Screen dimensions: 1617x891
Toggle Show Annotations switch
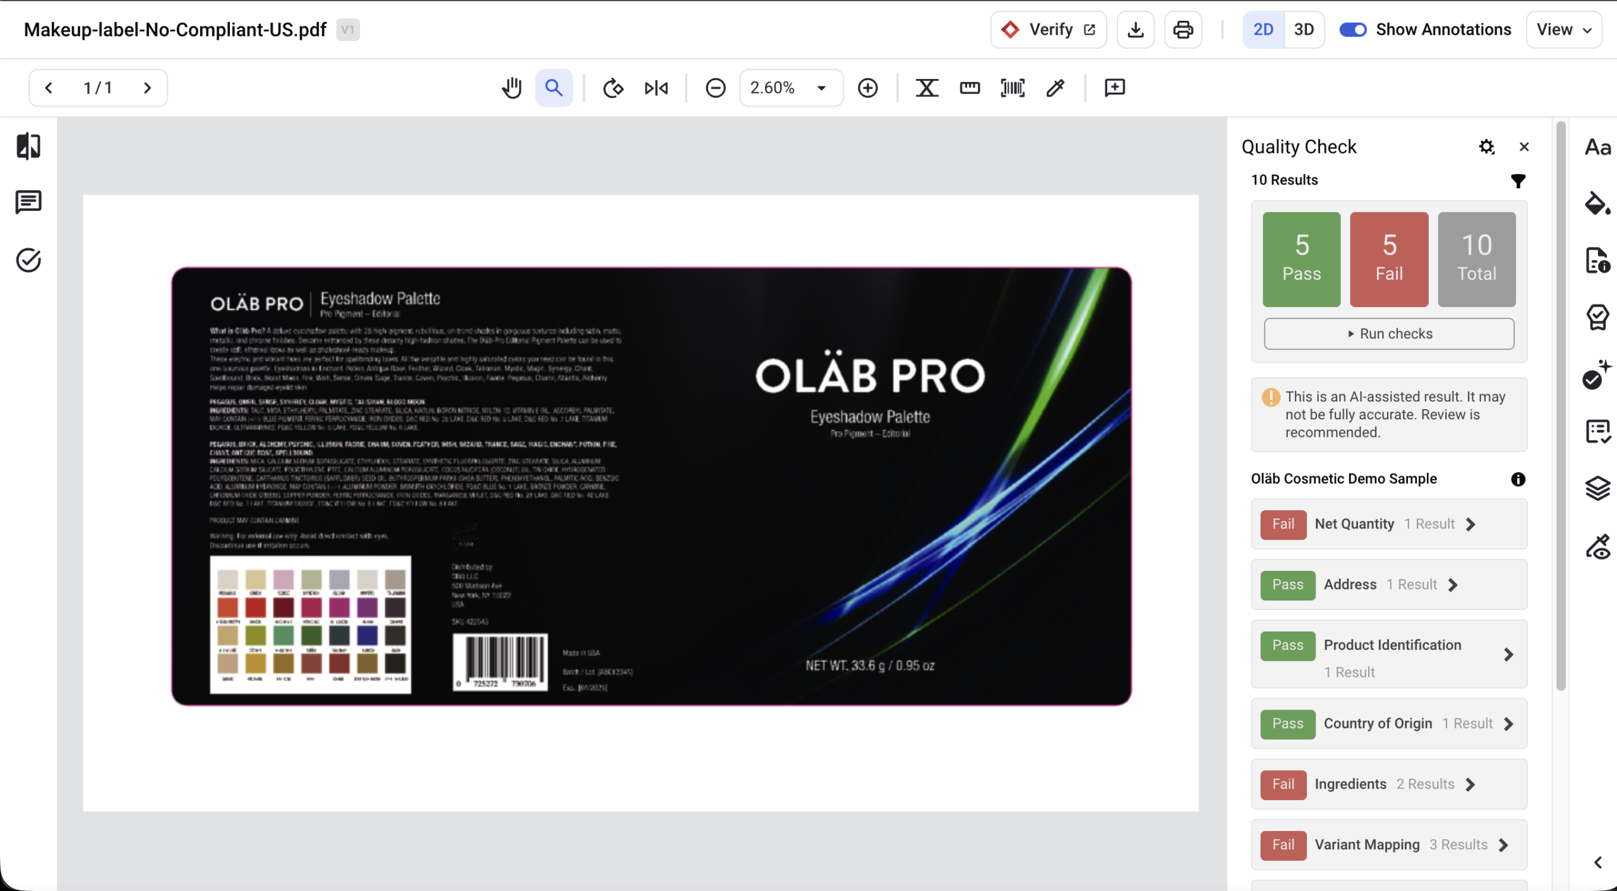coord(1353,30)
